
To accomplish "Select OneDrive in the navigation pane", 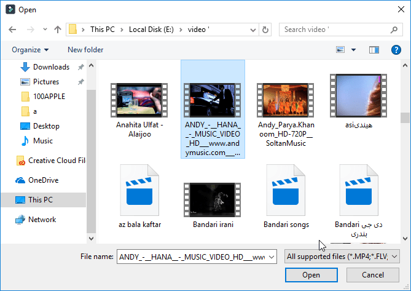I will pyautogui.click(x=43, y=180).
